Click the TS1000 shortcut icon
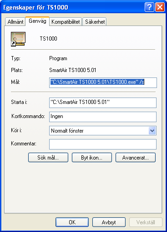 18,39
